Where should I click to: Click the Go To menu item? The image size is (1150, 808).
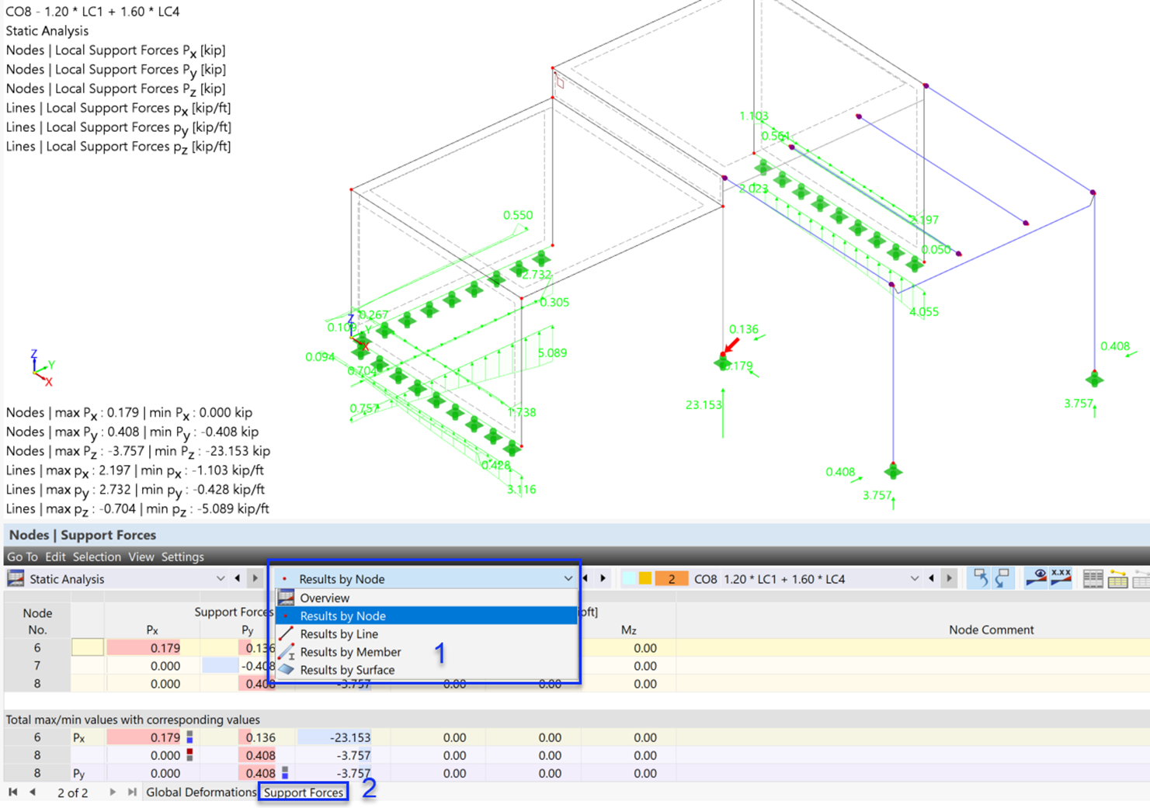22,557
